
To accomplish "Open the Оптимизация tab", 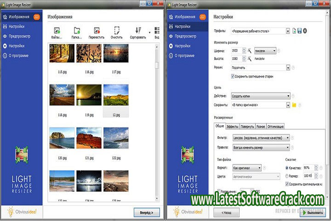I will [x=276, y=126].
